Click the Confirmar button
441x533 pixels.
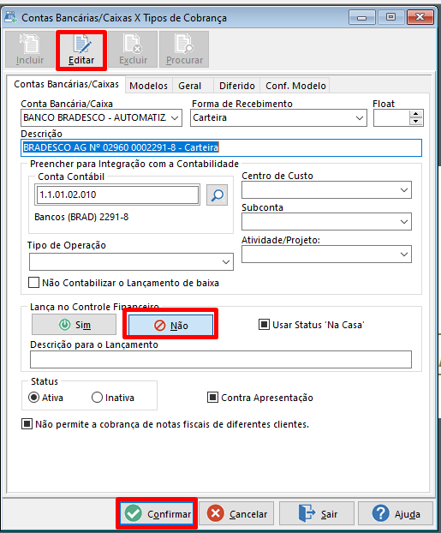click(x=157, y=513)
